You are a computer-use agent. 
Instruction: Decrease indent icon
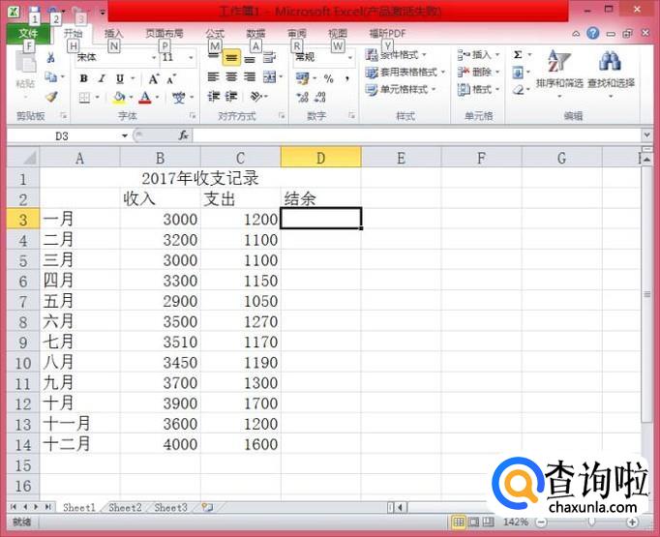(x=214, y=97)
